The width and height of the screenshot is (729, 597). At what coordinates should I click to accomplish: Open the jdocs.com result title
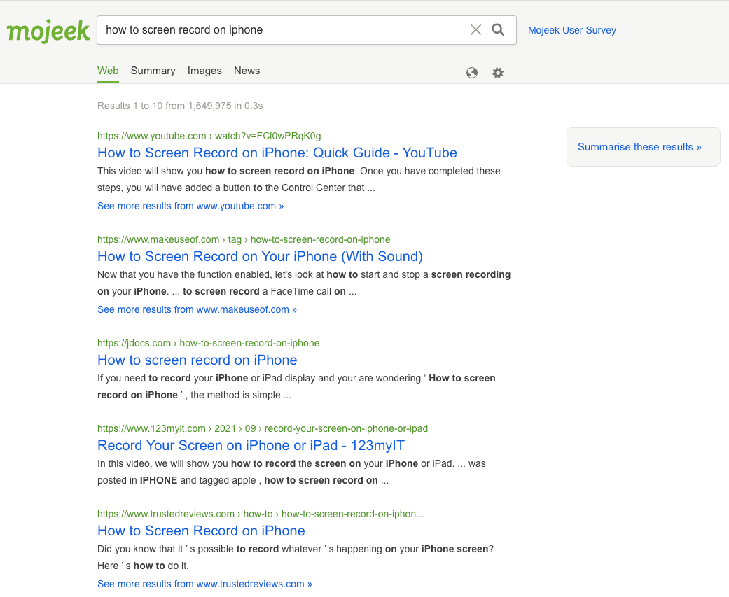[x=197, y=360]
